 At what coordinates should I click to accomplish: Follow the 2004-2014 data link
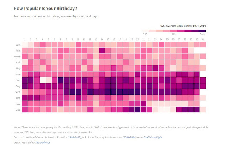click(x=129, y=137)
